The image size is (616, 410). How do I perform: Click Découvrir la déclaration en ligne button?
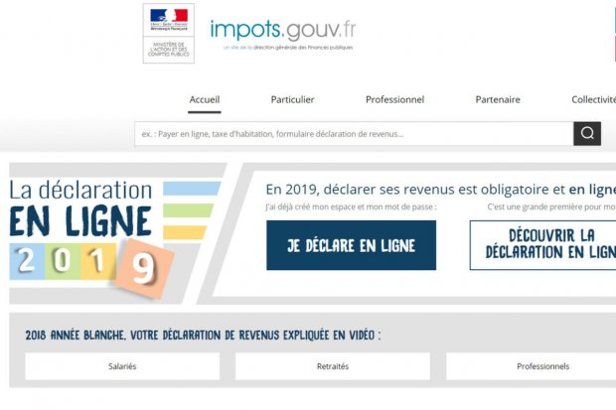(x=542, y=245)
